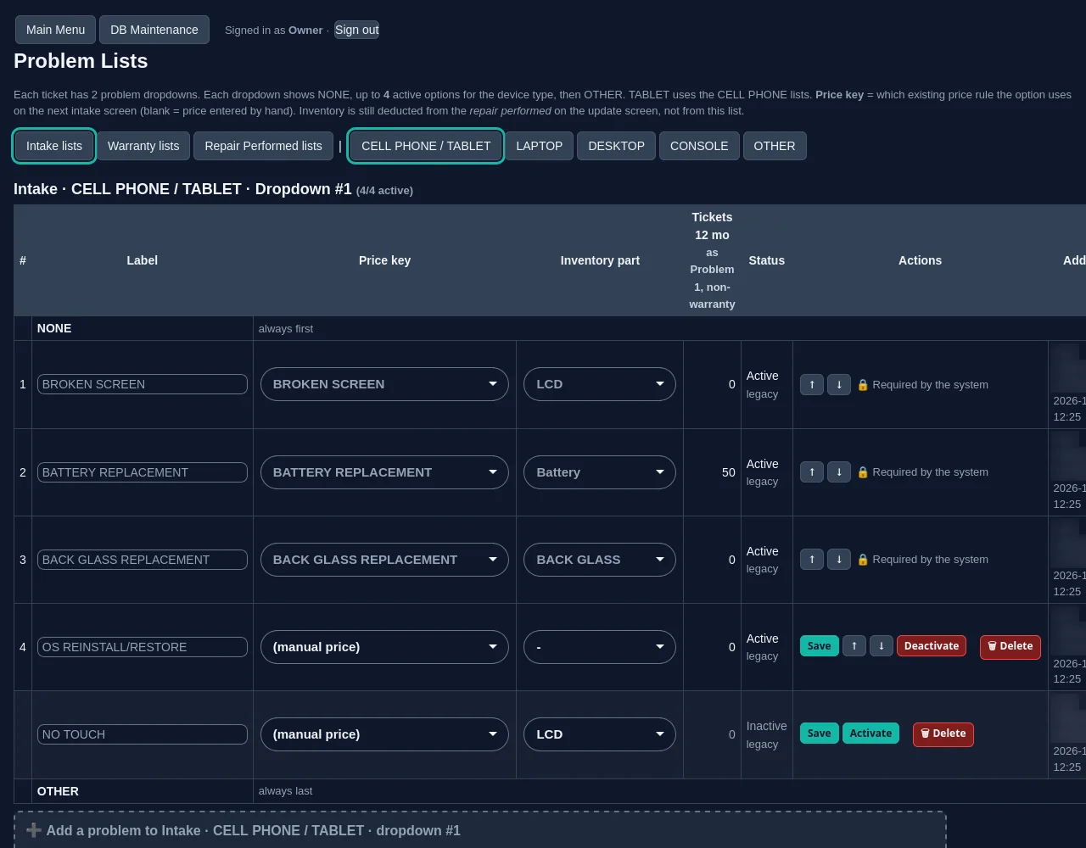Save the OS REINSTALL/RESTORE row

(819, 646)
